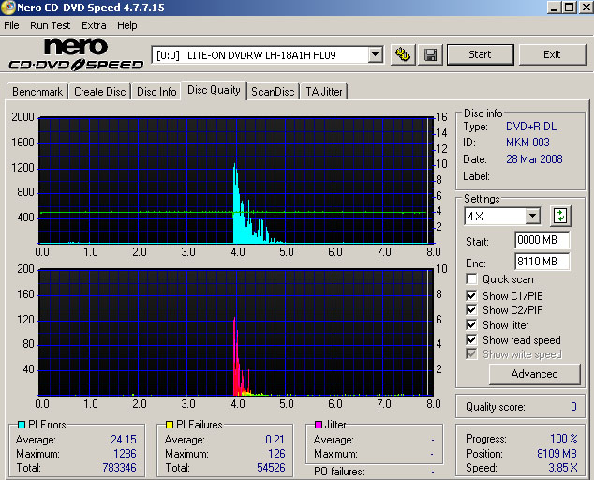Open the options dialog via tools icon
Screen dimensions: 594x480
(403, 54)
